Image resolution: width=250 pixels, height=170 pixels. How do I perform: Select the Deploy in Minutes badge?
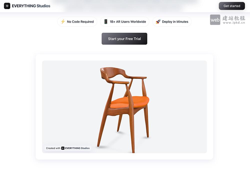[x=172, y=22]
